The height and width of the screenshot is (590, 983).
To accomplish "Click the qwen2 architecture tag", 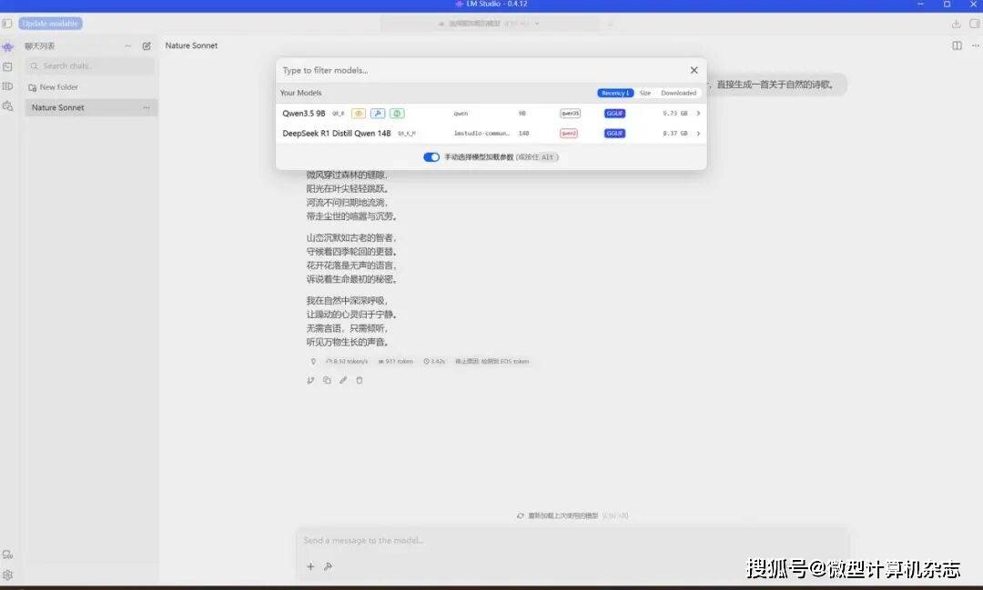I will tap(569, 134).
